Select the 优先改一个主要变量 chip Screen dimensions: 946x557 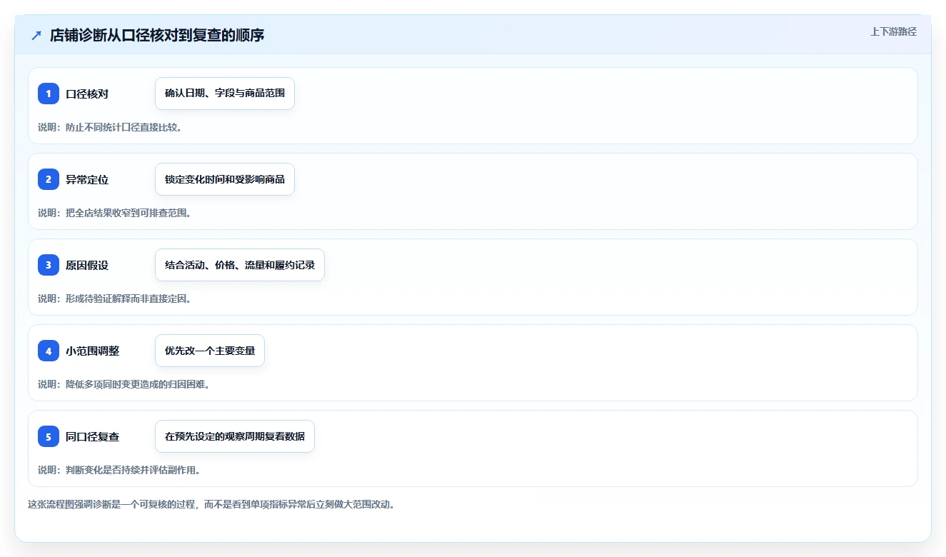coord(210,351)
